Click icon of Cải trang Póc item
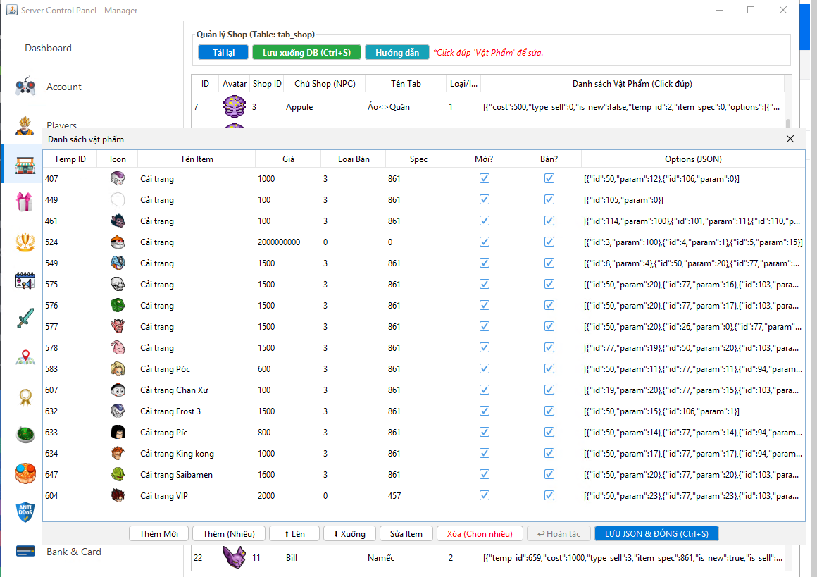The image size is (817, 577). [x=118, y=368]
